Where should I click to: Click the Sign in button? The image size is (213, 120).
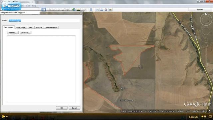[200, 10]
